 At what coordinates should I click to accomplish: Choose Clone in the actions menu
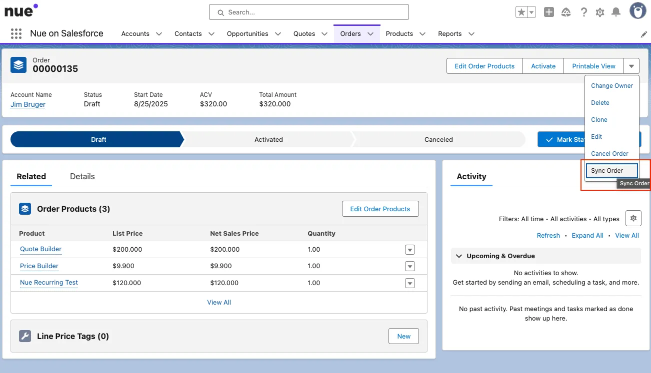point(599,120)
